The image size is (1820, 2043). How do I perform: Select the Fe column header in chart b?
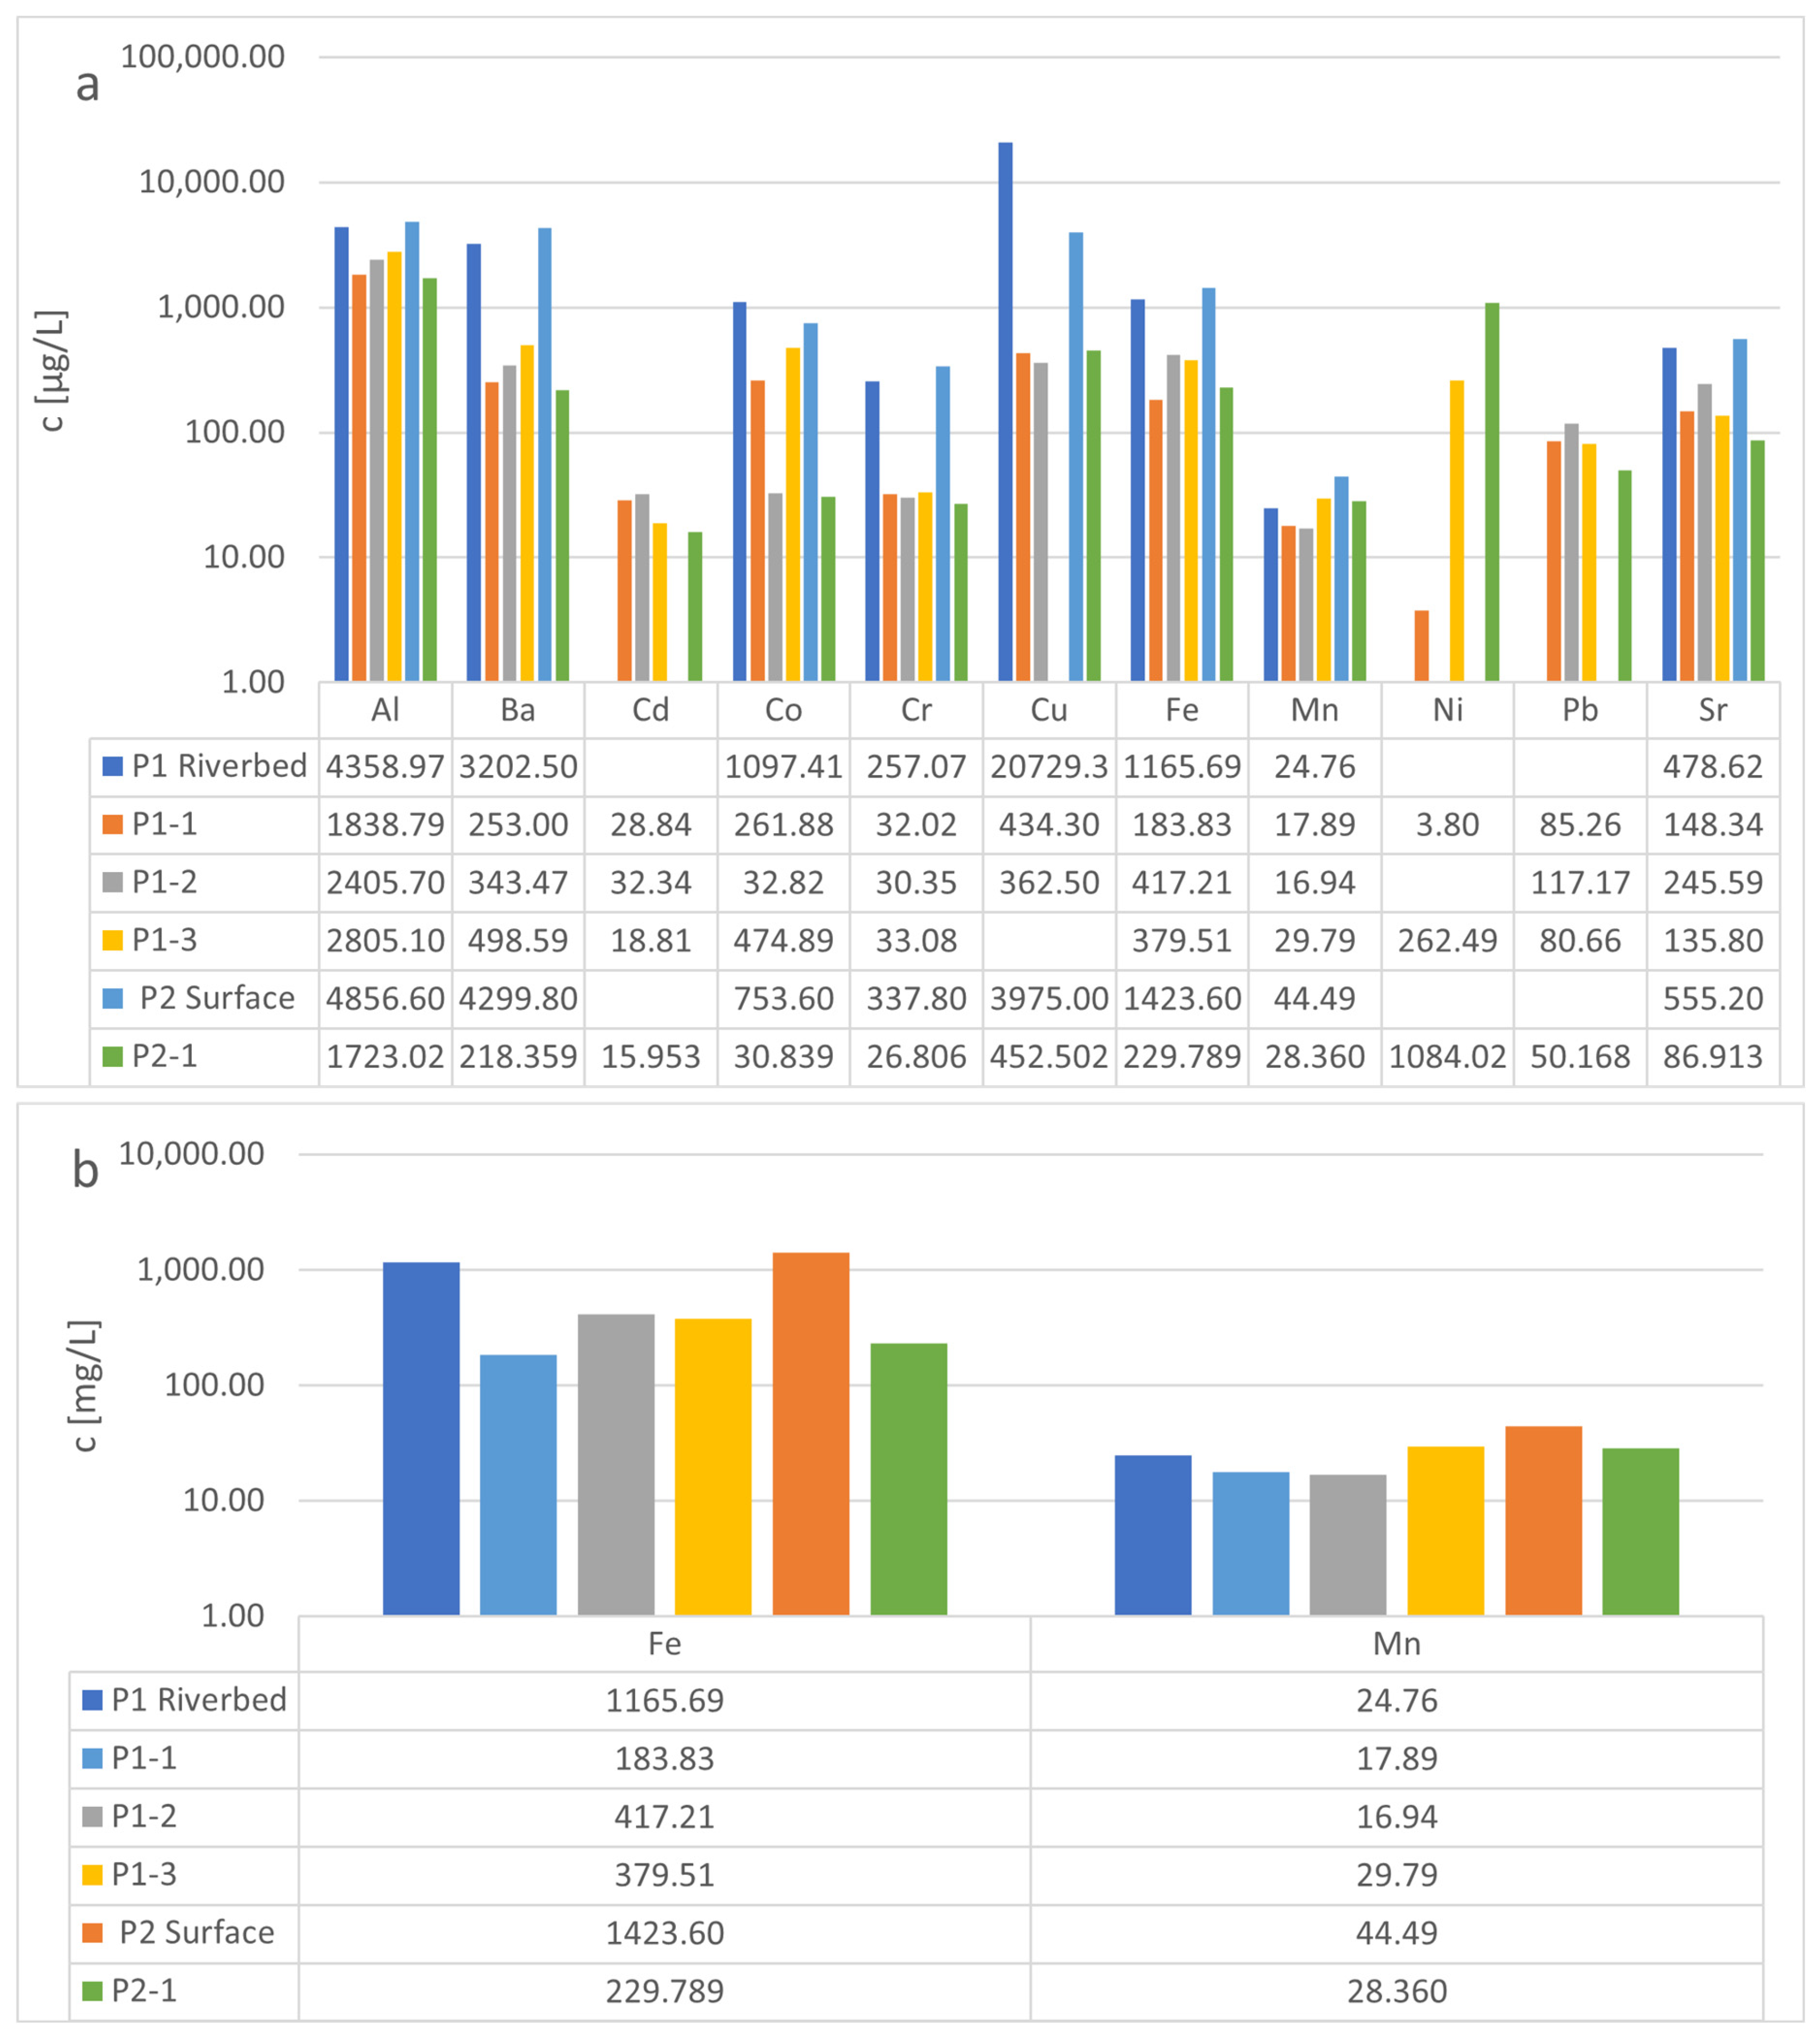(x=664, y=1644)
